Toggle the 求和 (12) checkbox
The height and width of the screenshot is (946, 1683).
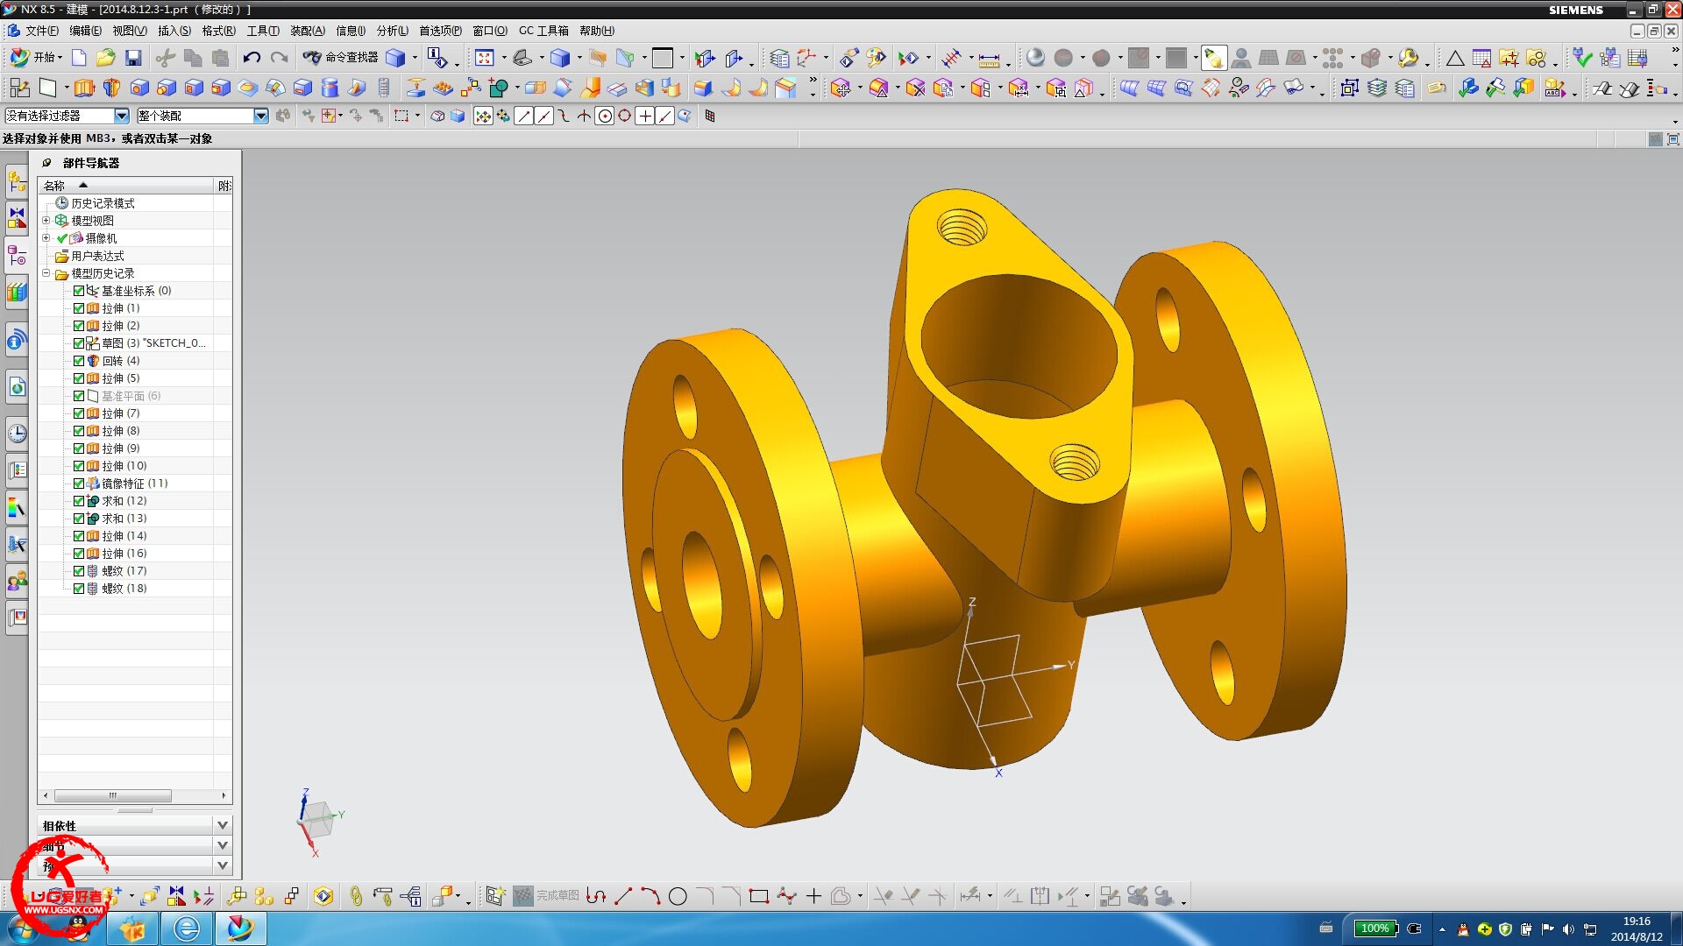coord(79,501)
